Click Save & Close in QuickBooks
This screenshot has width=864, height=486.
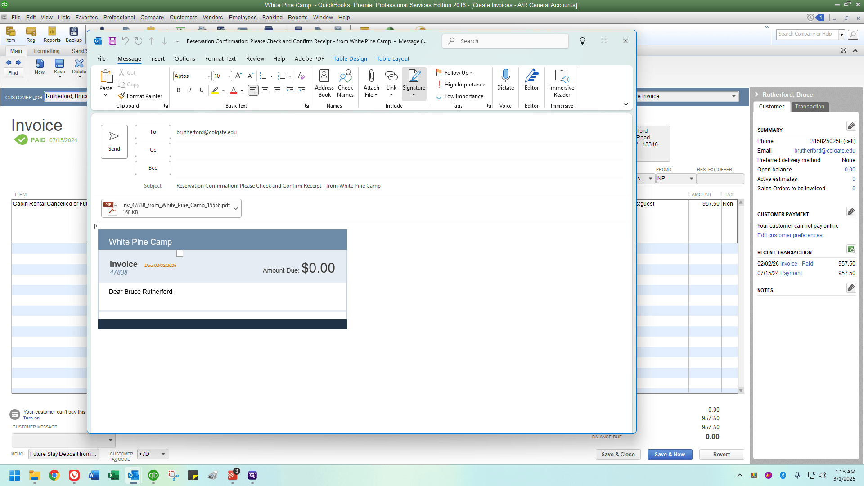(x=618, y=454)
